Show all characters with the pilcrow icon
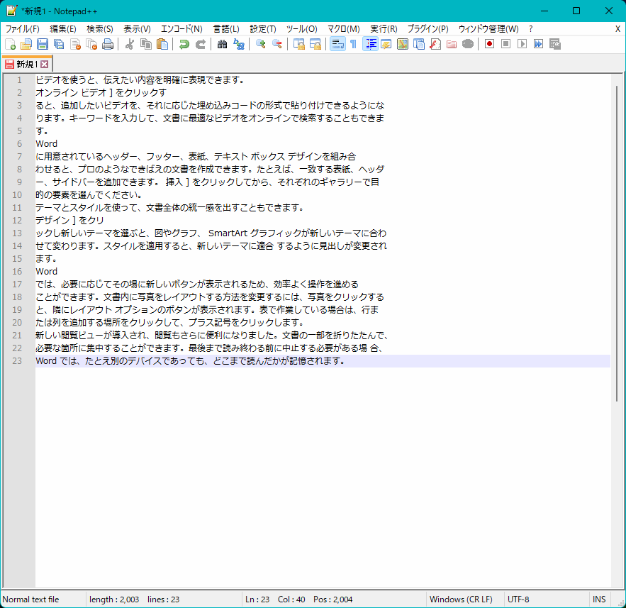 [x=353, y=44]
